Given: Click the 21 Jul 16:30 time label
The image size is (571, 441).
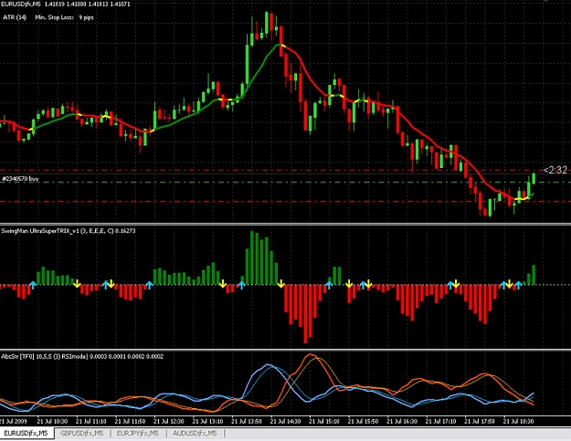Looking at the screenshot, I should 402,421.
